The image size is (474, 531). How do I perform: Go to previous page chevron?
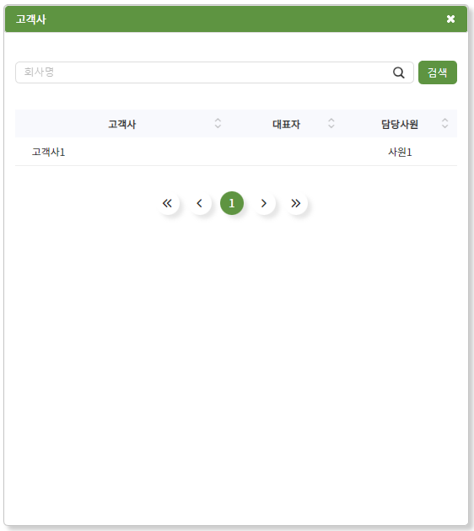coord(200,203)
